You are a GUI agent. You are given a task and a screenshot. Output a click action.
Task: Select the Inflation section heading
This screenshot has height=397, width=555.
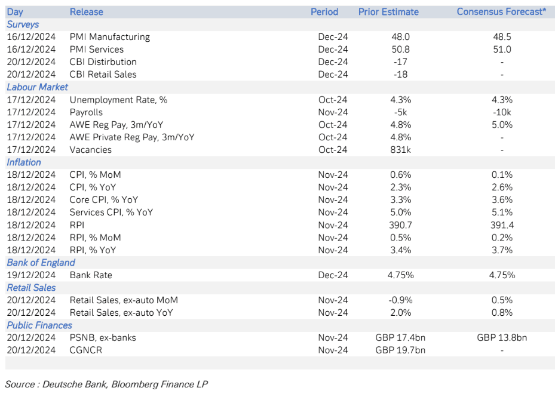click(24, 162)
